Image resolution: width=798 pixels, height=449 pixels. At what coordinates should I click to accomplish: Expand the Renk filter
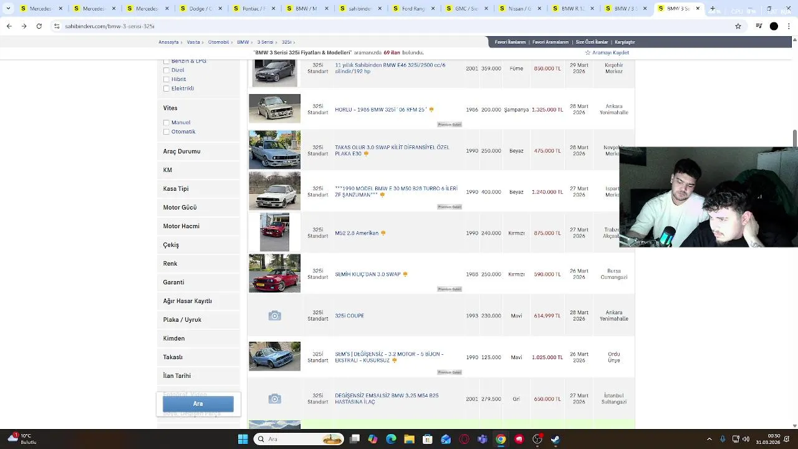(x=198, y=264)
